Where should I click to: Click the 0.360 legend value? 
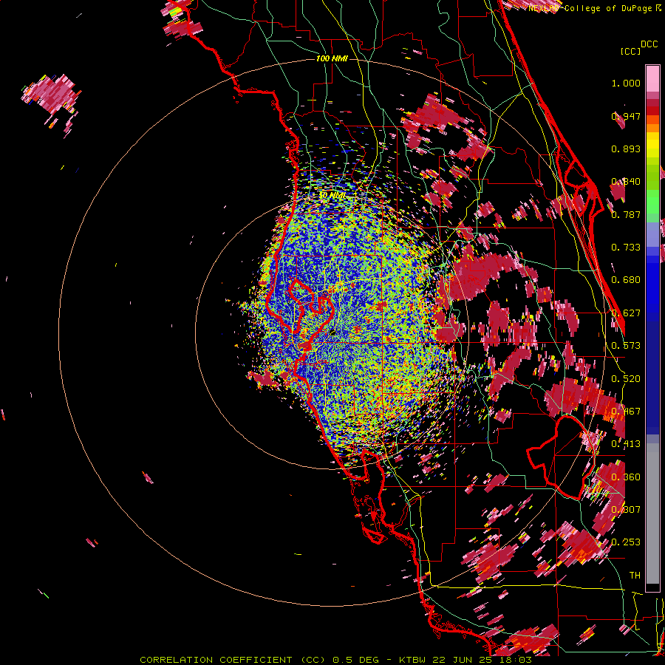(626, 477)
